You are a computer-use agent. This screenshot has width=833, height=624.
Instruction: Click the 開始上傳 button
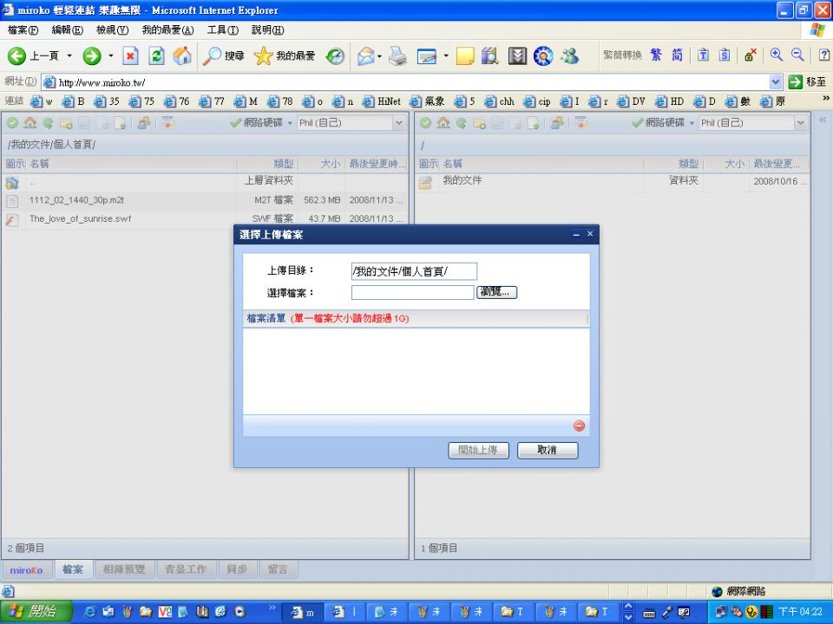pyautogui.click(x=478, y=450)
